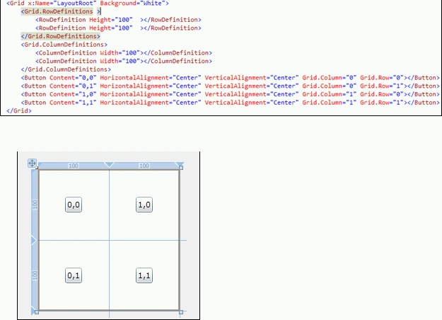This screenshot has width=442, height=320.
Task: Click Content="1,1" in the XAML code
Action: coord(73,103)
